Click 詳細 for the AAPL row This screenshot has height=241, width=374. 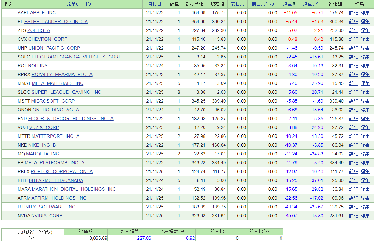[354, 13]
